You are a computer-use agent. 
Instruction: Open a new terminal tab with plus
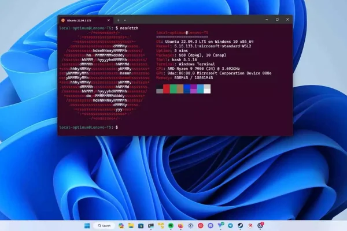(x=118, y=20)
